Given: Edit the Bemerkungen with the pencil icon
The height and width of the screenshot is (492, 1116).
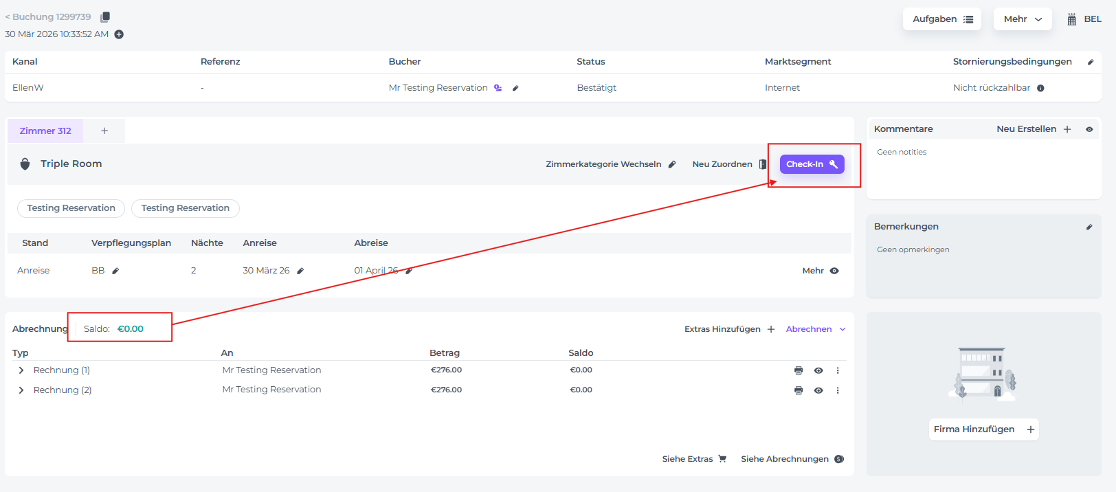Looking at the screenshot, I should [x=1089, y=227].
